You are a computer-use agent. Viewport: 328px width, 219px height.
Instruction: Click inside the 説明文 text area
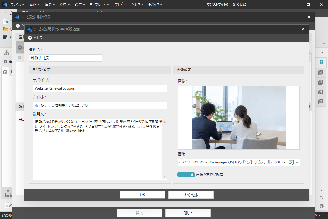pyautogui.click(x=98, y=149)
